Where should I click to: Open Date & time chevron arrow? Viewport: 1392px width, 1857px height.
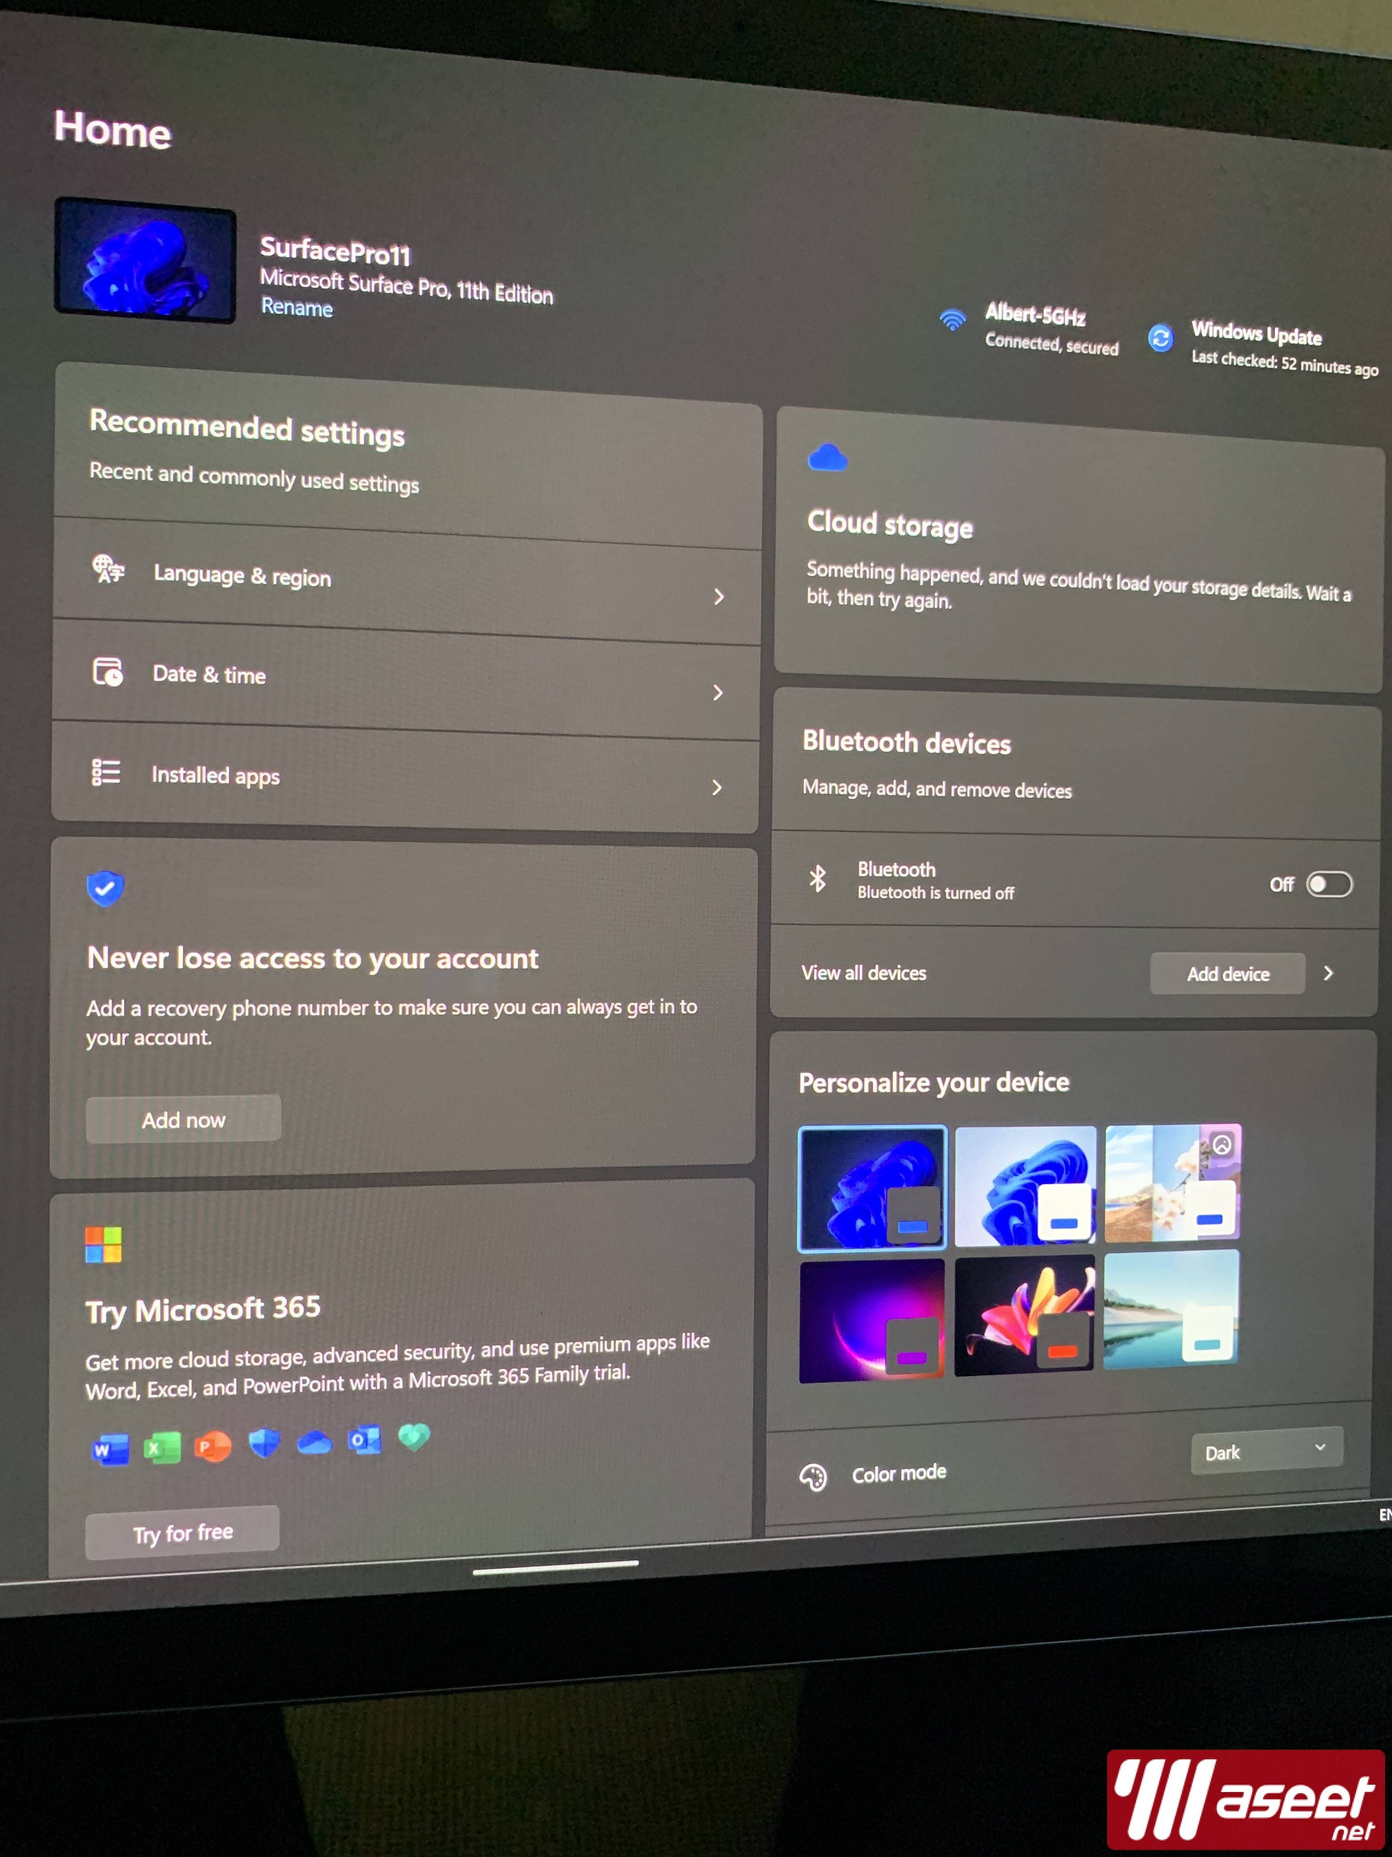coord(717,693)
